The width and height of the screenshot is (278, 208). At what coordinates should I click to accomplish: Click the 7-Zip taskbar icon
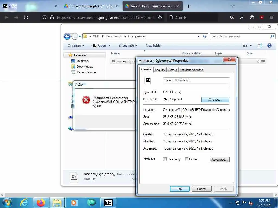108,203
